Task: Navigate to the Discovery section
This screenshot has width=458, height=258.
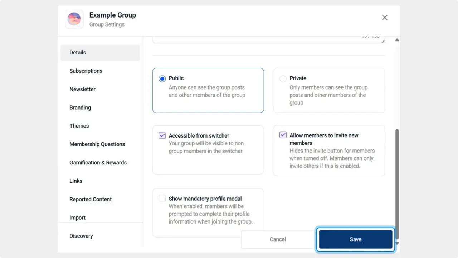Action: (81, 236)
